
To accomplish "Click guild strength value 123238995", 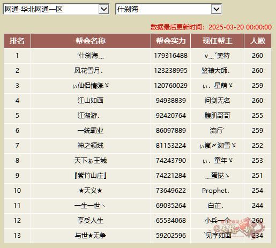I will (x=171, y=71).
